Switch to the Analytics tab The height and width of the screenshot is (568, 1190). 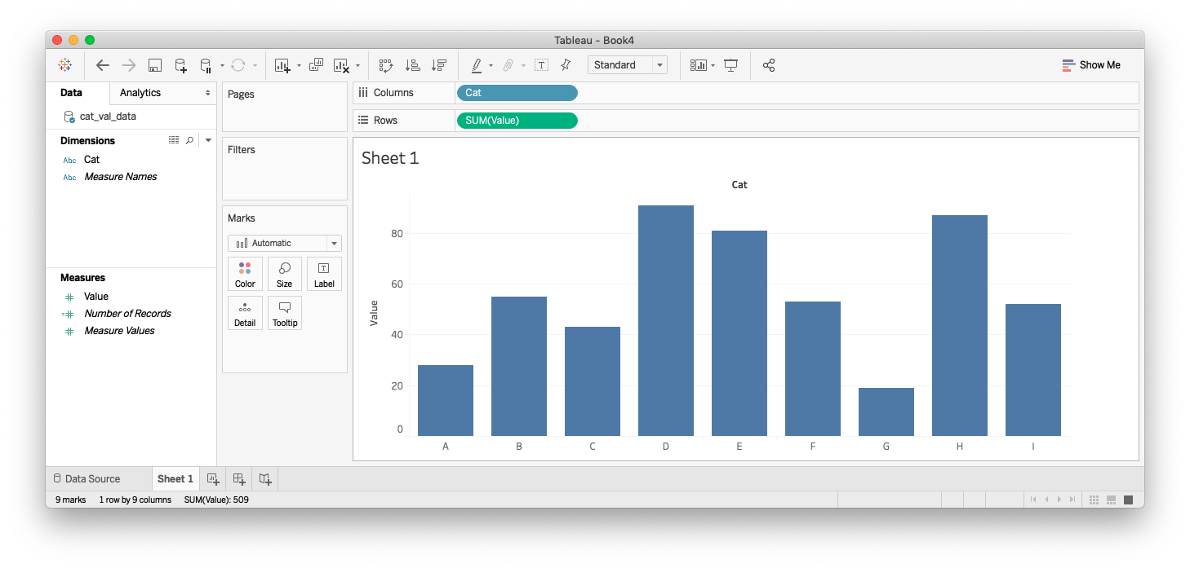click(140, 93)
